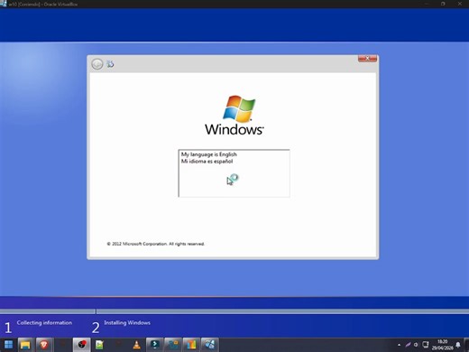Open the terminal icon in the taskbar
Screen dimensions: 469x352
coord(154,345)
